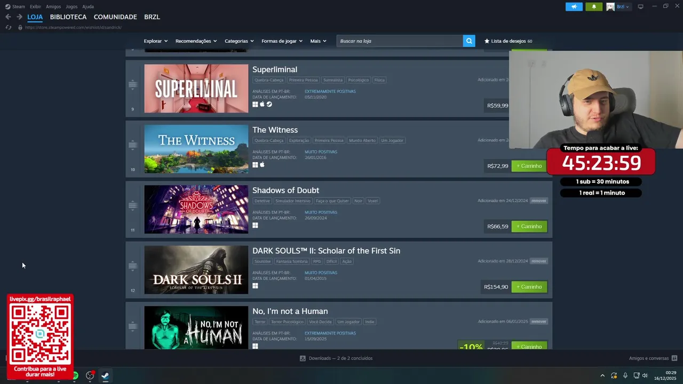Open the Jogos menu
Viewport: 683px width, 384px height.
point(72,6)
